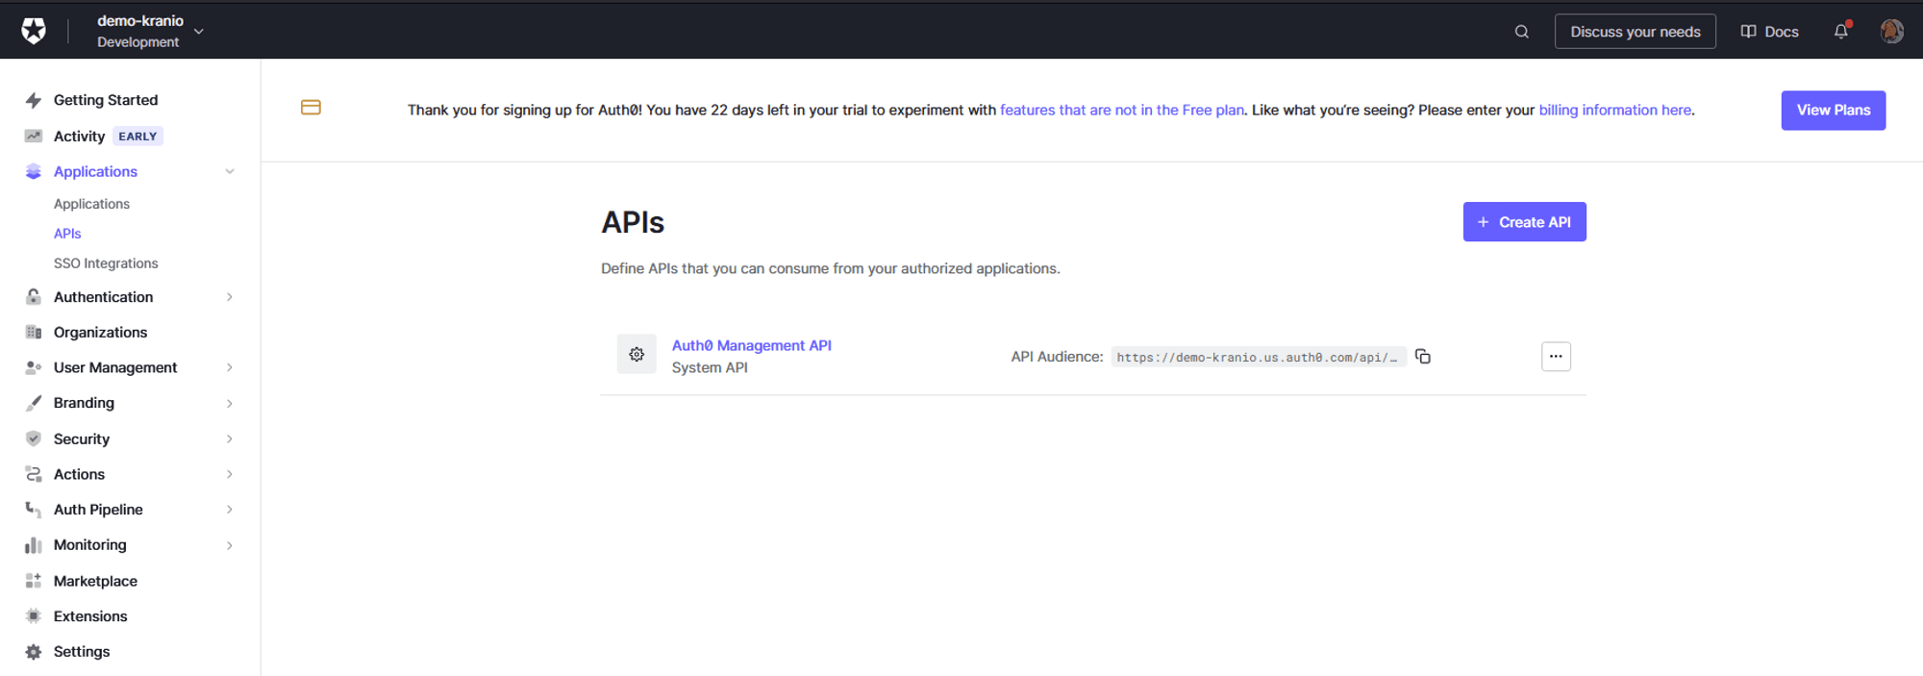Expand the Security sidebar section

(229, 438)
